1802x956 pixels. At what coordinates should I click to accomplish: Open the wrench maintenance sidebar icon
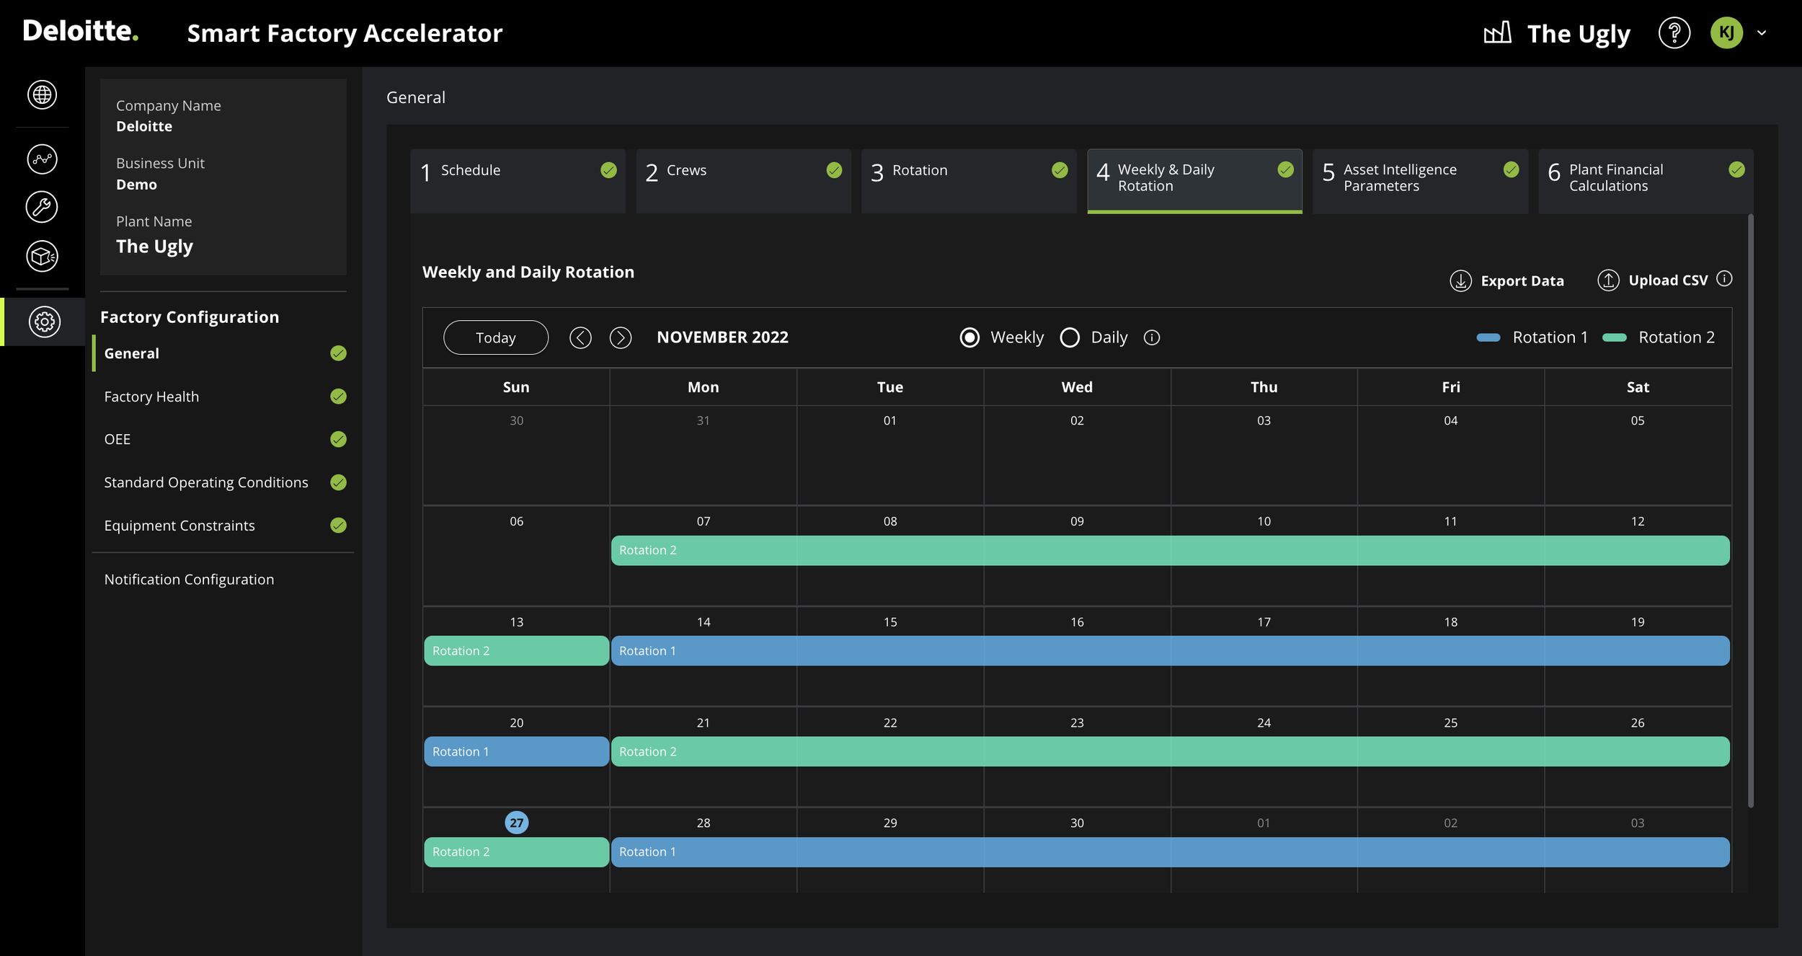43,208
